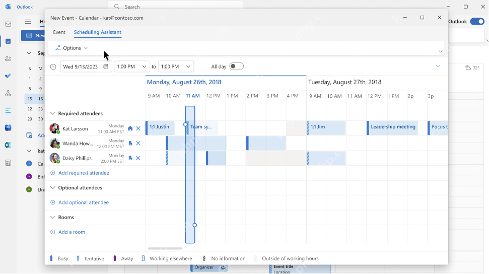This screenshot has height=274, width=489.
Task: Select the Scheduling Assistant tab
Action: tap(98, 32)
